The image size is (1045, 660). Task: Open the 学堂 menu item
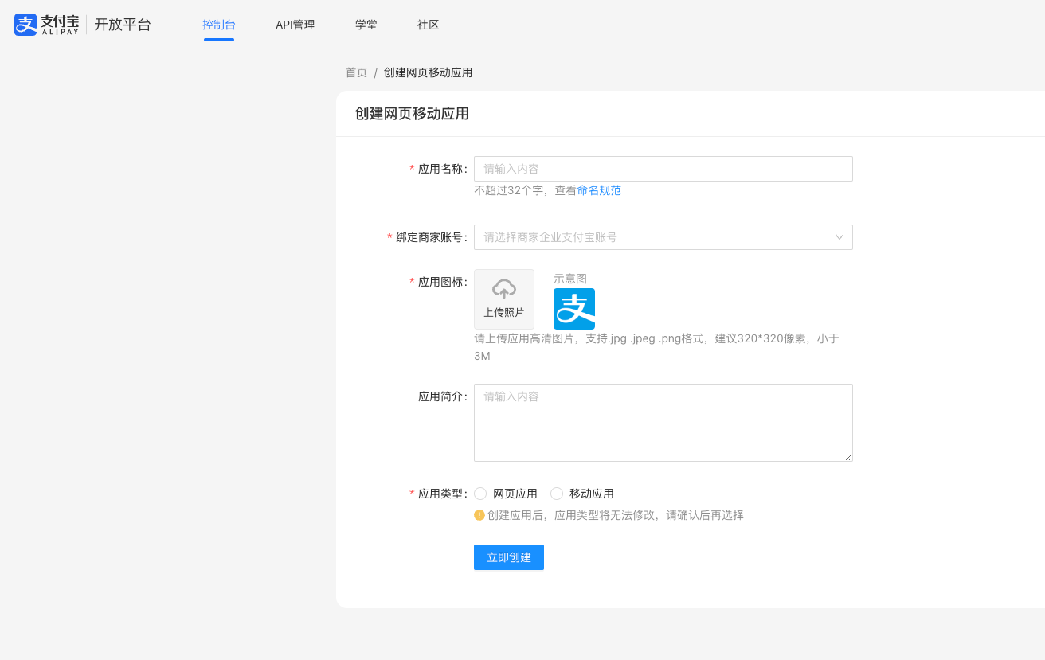coord(366,25)
